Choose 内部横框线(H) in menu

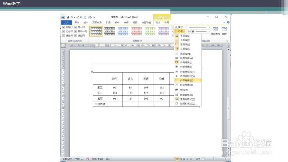coord(188,72)
